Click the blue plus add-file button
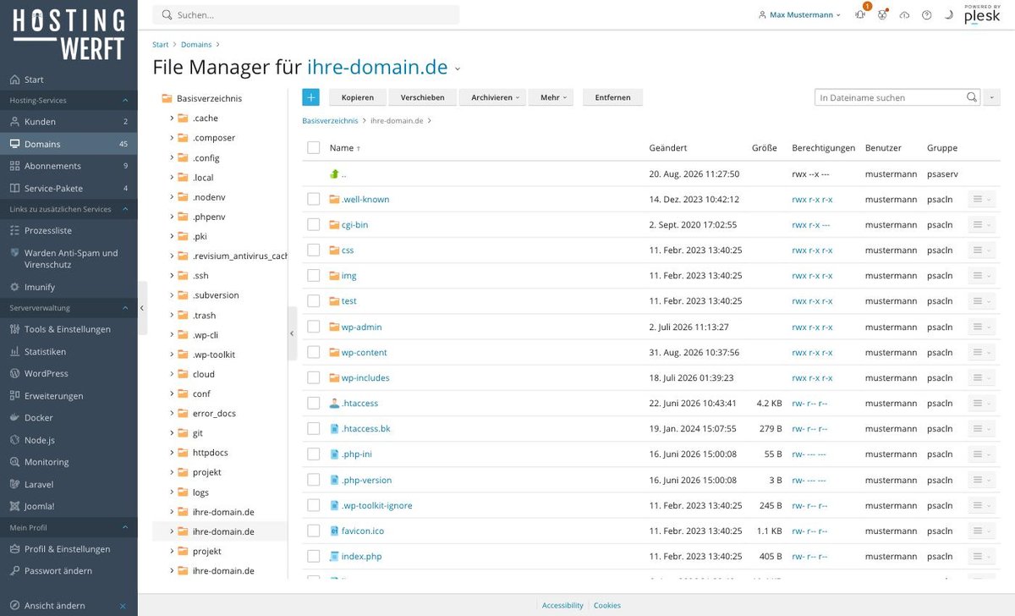 (x=310, y=97)
